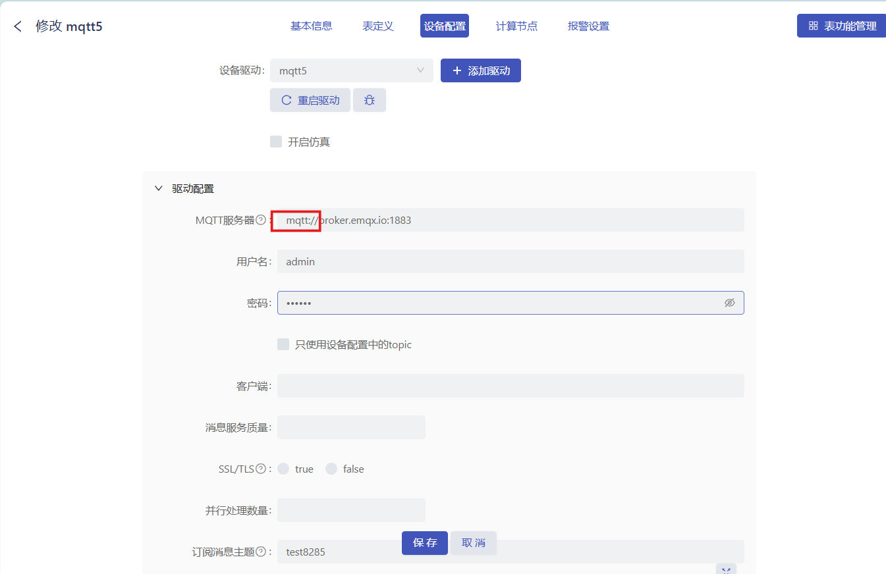Viewport: 886px width, 574px height.
Task: Select the SSL/TLS true radio option
Action: tap(283, 469)
